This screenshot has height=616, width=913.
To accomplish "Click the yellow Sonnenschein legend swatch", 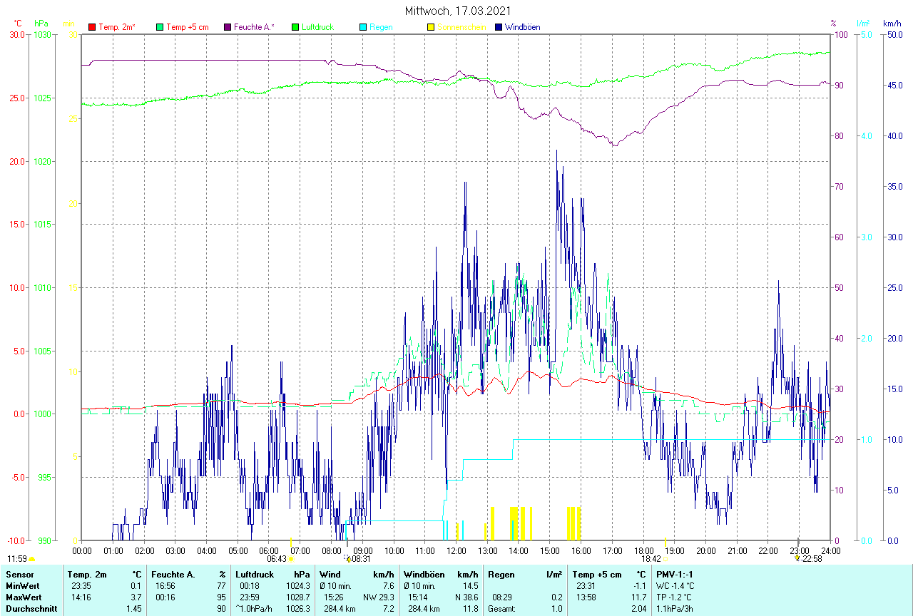I will click(x=431, y=27).
